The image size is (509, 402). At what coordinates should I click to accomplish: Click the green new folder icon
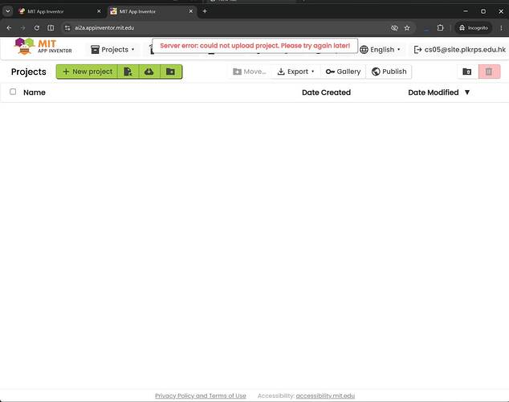(171, 72)
